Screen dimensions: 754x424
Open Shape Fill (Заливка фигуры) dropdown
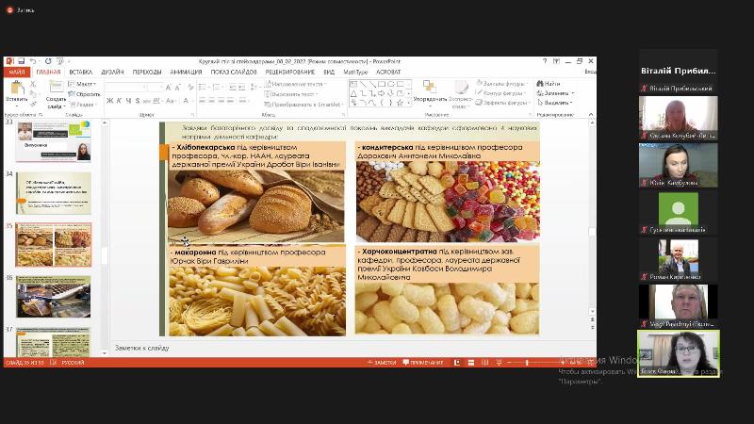coord(502,83)
